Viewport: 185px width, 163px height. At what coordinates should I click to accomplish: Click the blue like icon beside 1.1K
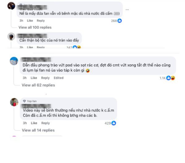[x=168, y=78]
